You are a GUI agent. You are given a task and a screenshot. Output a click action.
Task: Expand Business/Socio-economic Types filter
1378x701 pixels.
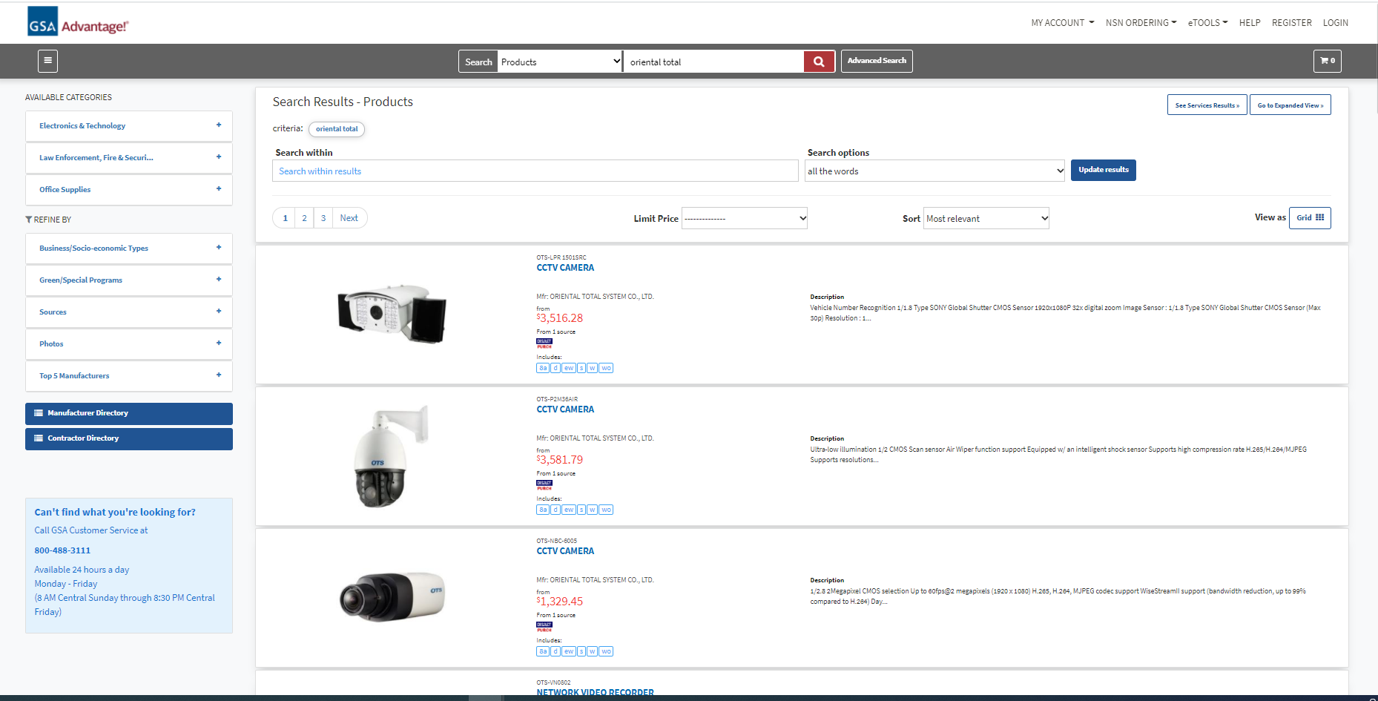coord(129,249)
